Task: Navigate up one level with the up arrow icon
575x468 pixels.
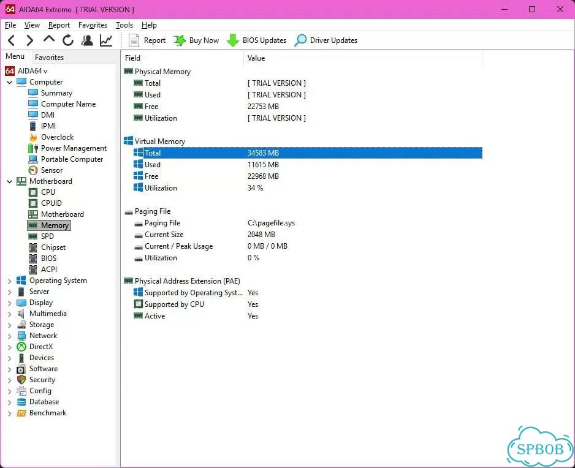Action: pyautogui.click(x=49, y=40)
